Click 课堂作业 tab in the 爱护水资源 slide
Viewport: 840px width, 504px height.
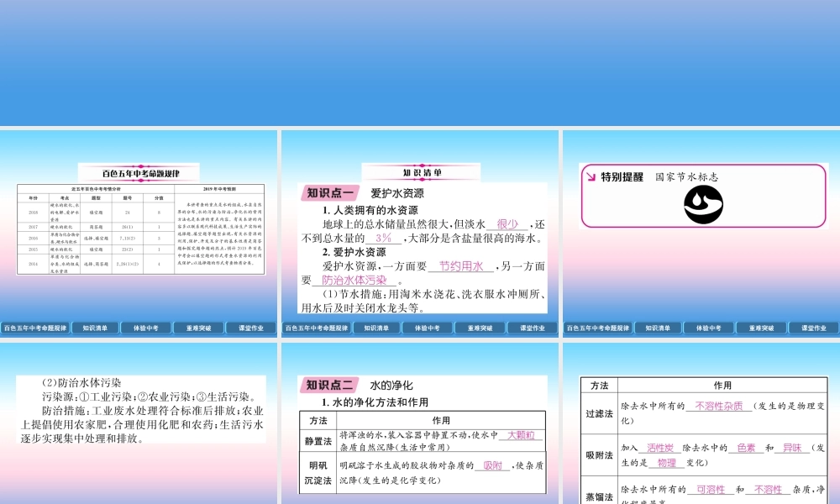pos(532,328)
